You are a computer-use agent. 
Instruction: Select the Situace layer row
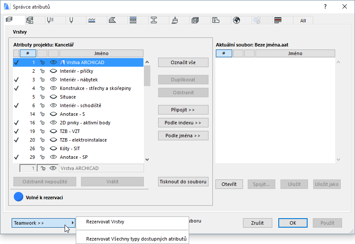78,97
